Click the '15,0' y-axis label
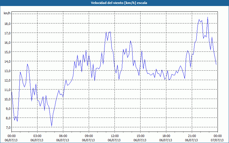This screenshot has height=143, width=229. click(8, 52)
